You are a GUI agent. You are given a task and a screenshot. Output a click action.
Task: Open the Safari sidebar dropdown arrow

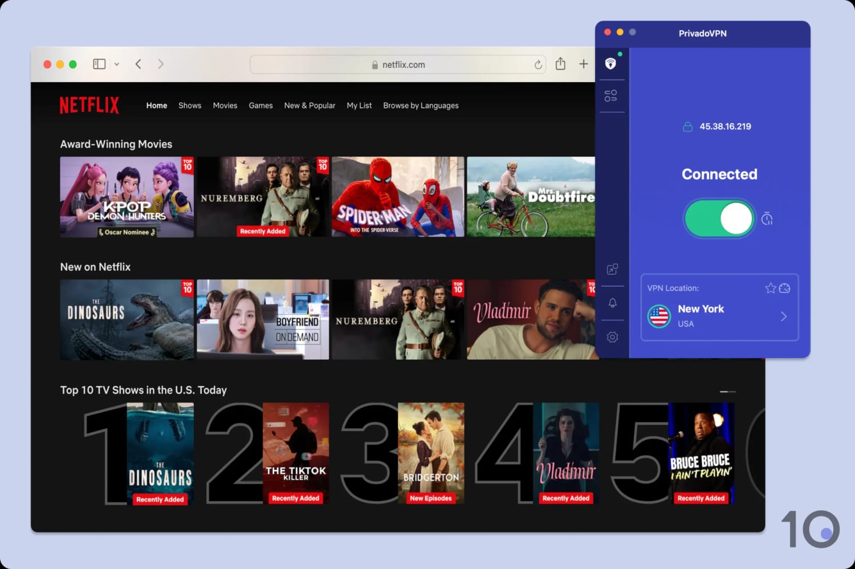117,64
